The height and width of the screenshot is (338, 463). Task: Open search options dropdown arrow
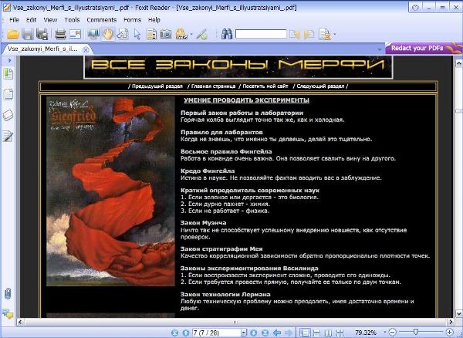pos(335,35)
